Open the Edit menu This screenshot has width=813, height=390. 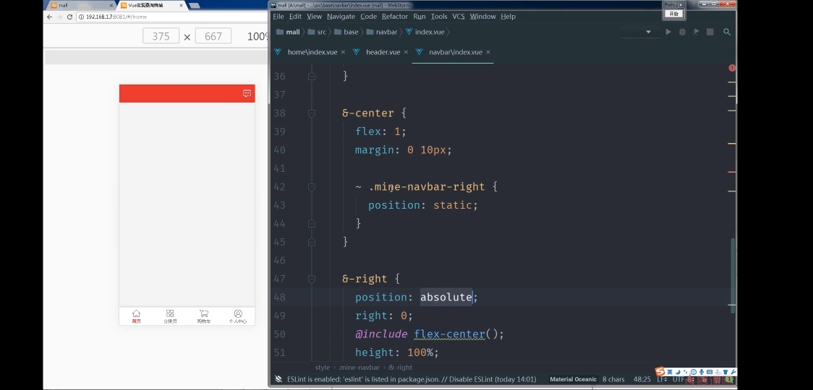pyautogui.click(x=295, y=17)
